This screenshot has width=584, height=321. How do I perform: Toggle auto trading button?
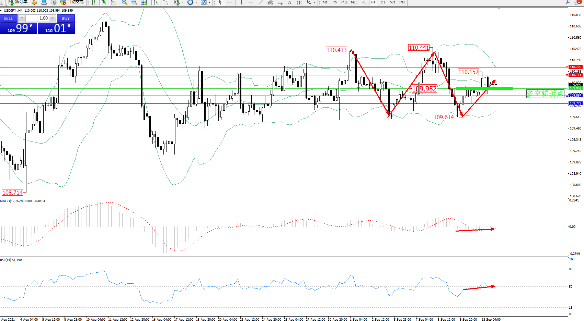coord(72,2)
